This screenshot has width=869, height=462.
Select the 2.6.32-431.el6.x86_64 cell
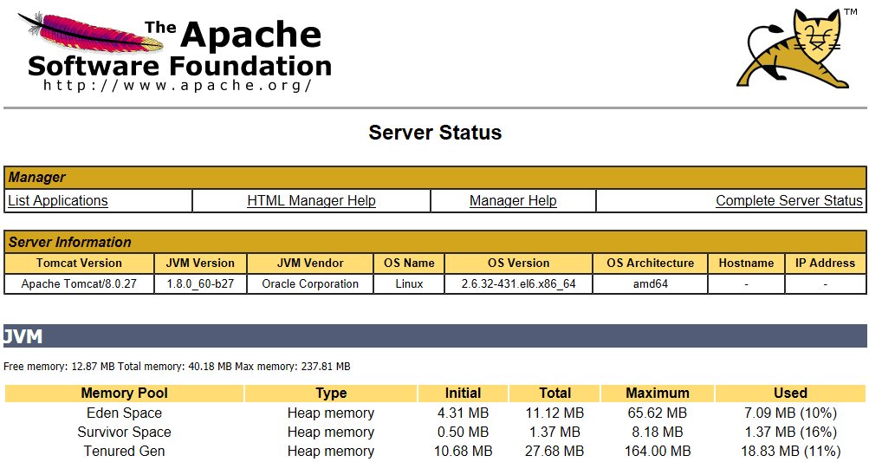519,284
